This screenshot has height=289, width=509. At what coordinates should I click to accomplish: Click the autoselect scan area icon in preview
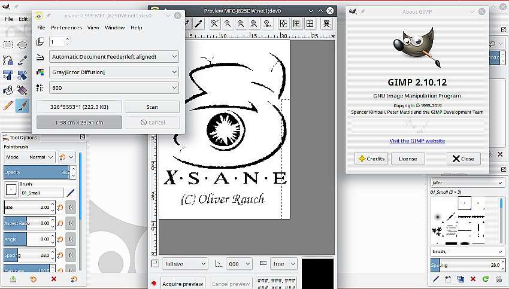283,24
